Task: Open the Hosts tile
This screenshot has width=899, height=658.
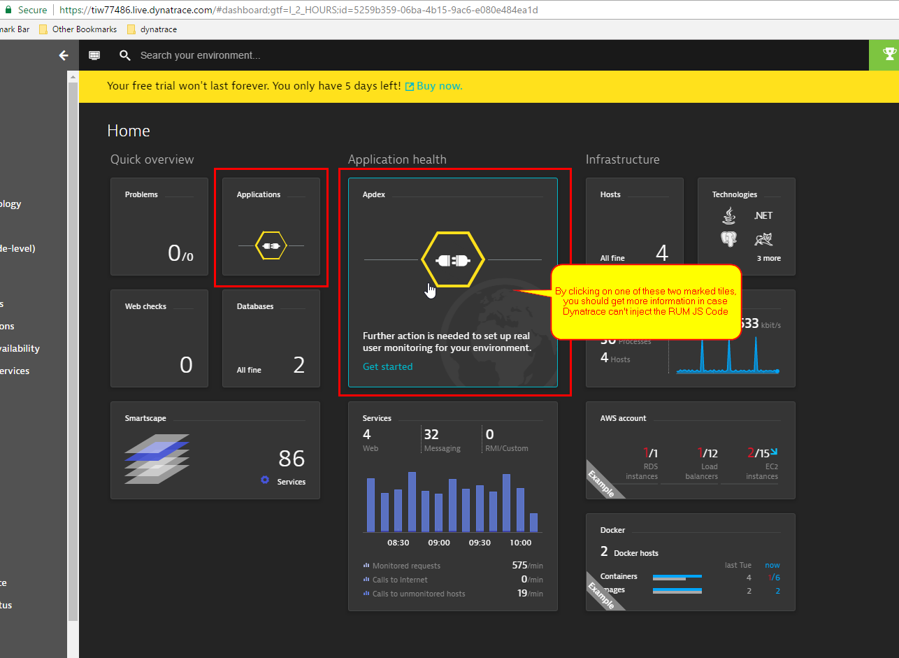Action: tap(635, 227)
